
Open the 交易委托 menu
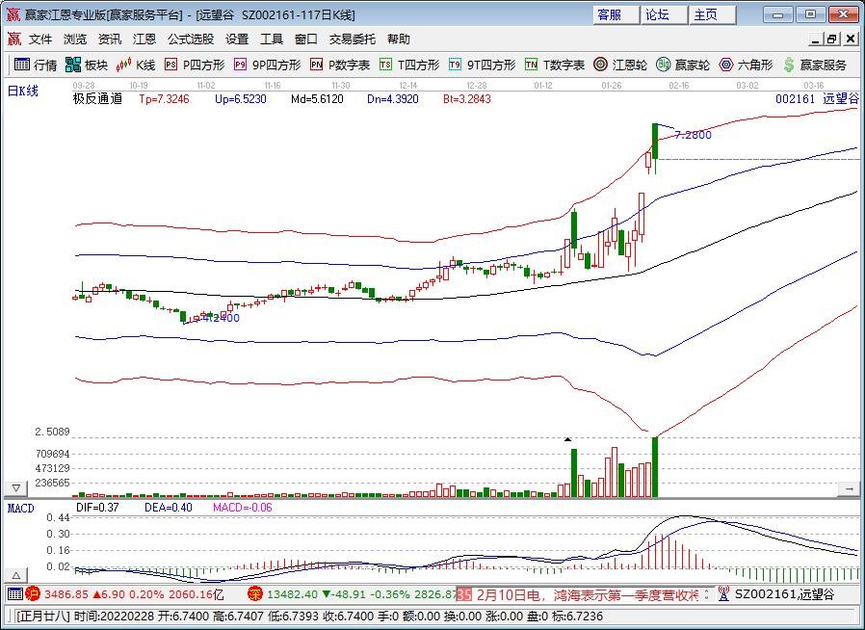click(353, 39)
